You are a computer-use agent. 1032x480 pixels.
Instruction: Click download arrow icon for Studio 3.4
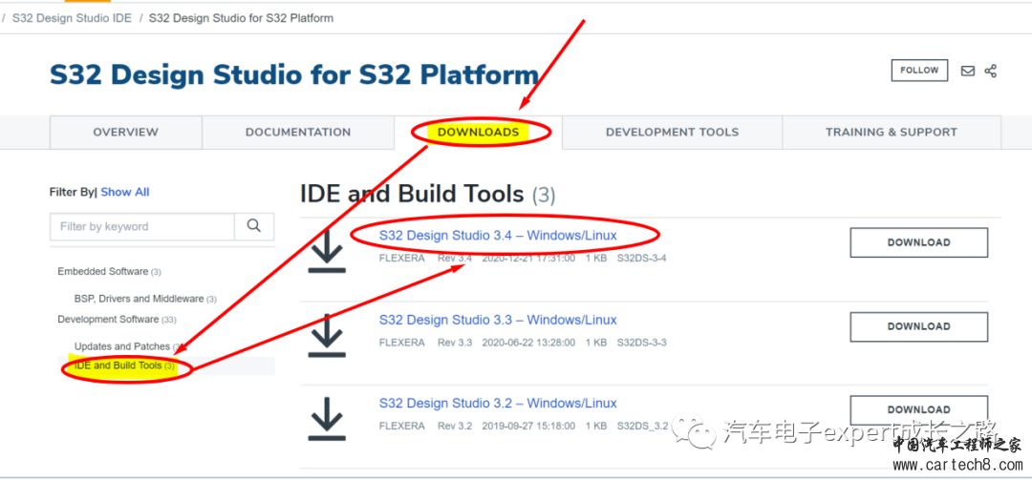pos(327,251)
